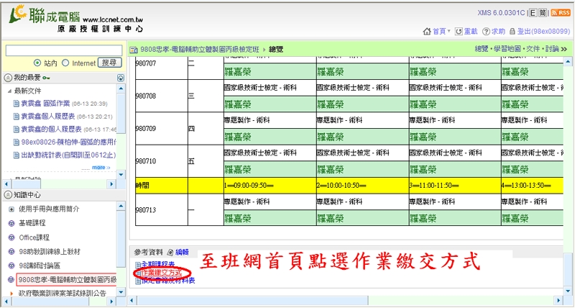Image resolution: width=575 pixels, height=308 pixels.
Task: Collapse the 知識中心 section
Action: point(8,194)
